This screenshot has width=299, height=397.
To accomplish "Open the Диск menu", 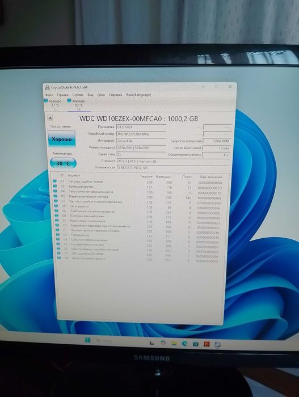I will 101,95.
